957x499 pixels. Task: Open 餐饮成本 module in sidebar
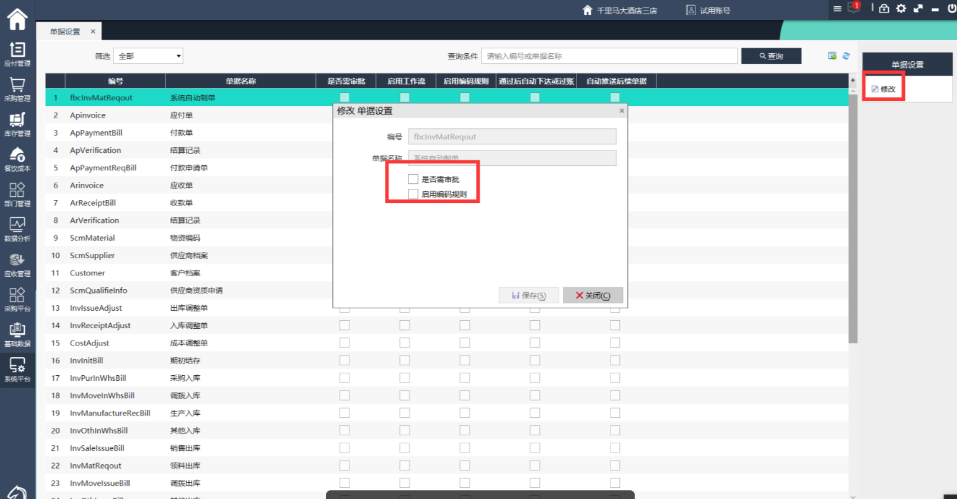click(x=17, y=159)
